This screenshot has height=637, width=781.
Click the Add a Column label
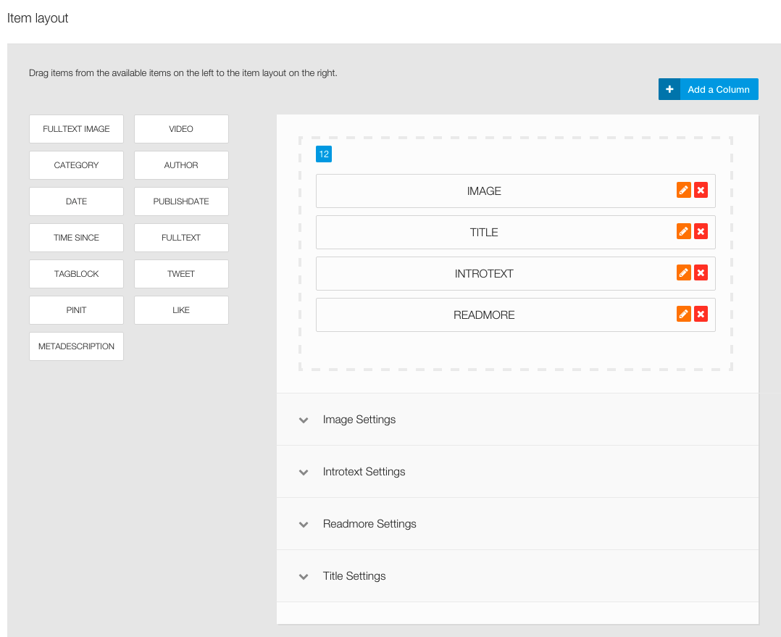click(x=719, y=90)
